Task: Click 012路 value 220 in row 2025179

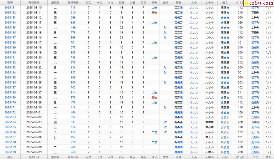Action: pos(240,147)
